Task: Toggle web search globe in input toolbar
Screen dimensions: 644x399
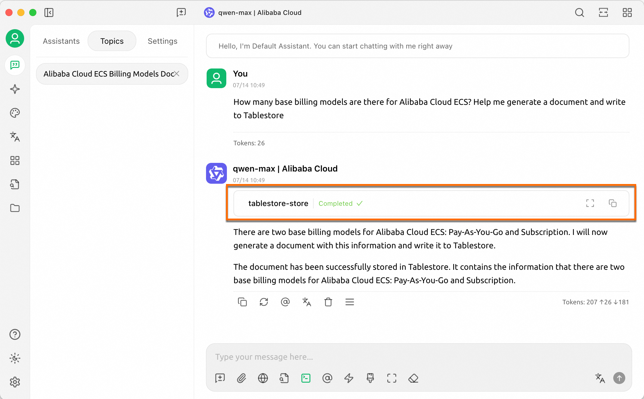Action: [x=263, y=378]
